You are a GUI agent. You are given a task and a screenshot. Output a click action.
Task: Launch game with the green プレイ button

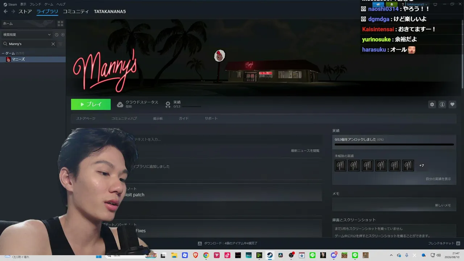91,104
